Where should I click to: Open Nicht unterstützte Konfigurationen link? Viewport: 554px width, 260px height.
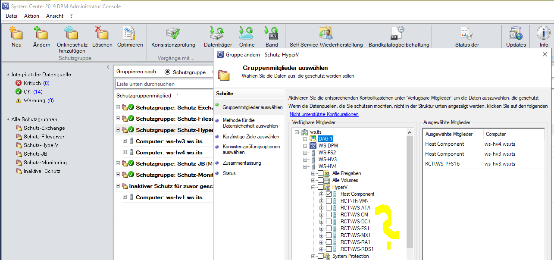pyautogui.click(x=324, y=114)
